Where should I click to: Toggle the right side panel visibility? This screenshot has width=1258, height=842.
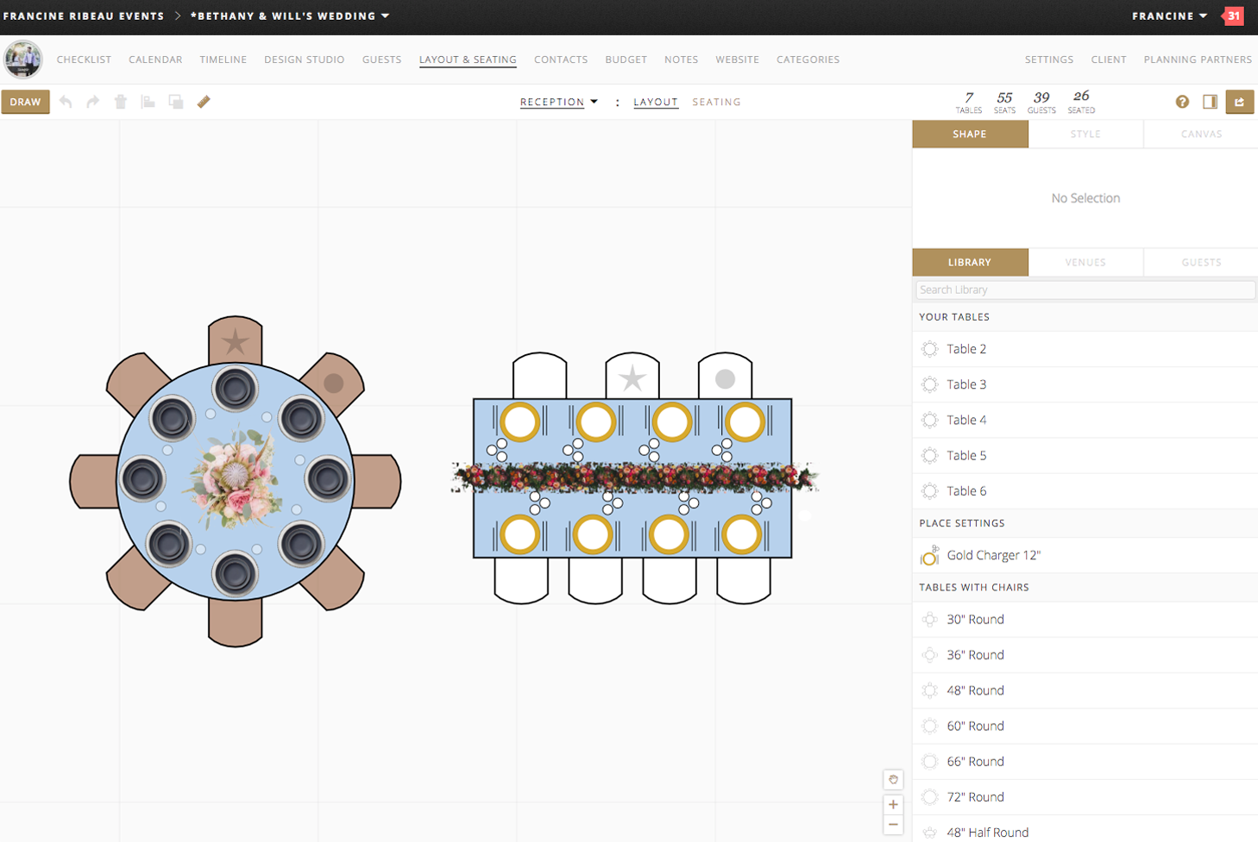1209,102
